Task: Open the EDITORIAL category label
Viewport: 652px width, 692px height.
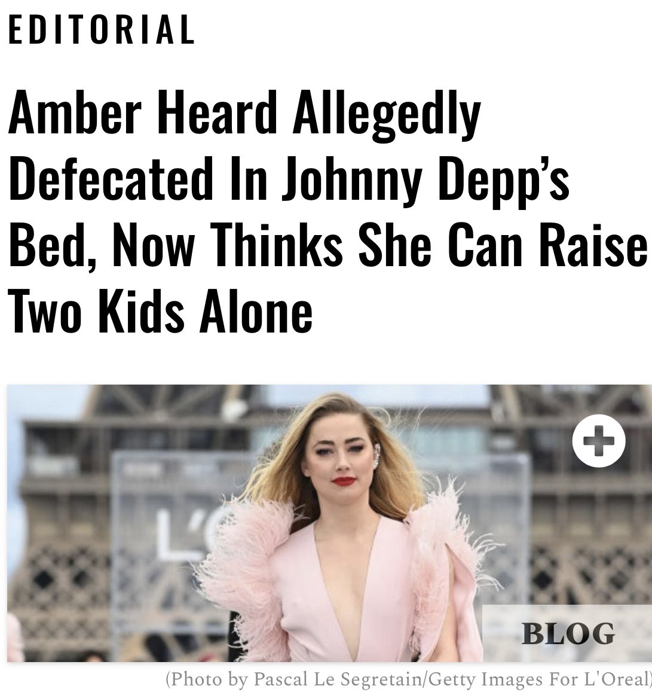Action: point(102,29)
